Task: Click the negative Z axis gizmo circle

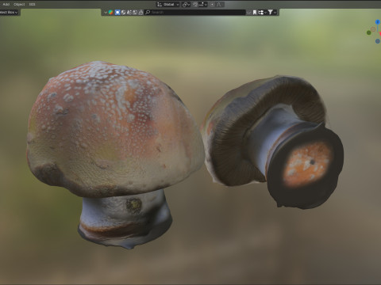Action: pyautogui.click(x=378, y=41)
